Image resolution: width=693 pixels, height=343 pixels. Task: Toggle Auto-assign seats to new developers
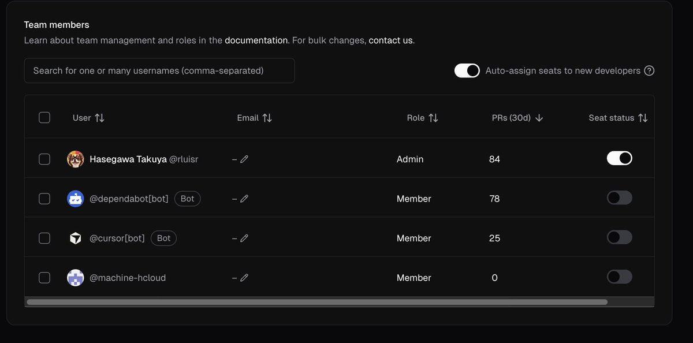pos(467,70)
